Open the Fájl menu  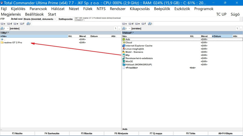coord(4,9)
